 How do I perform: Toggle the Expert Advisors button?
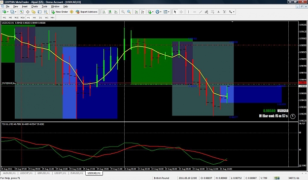pyautogui.click(x=86, y=12)
